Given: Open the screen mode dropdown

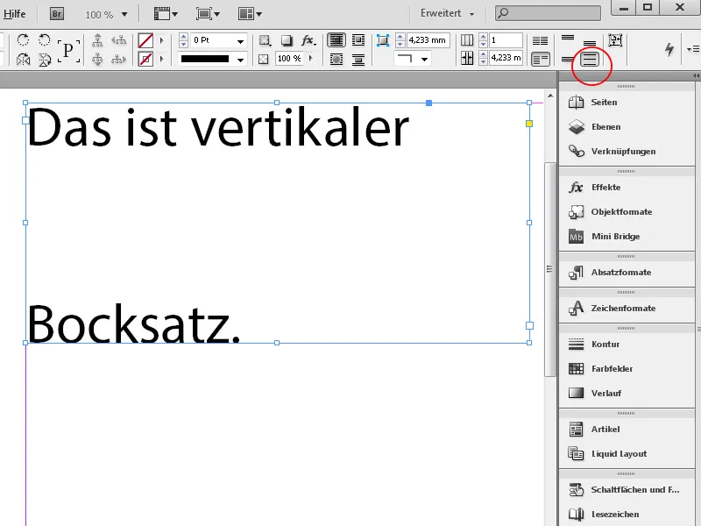Looking at the screenshot, I should click(208, 14).
